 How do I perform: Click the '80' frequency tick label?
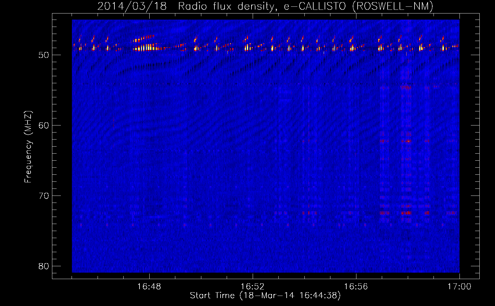44,266
